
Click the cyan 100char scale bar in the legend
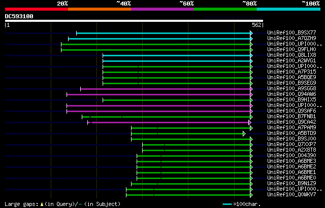click(x=227, y=204)
